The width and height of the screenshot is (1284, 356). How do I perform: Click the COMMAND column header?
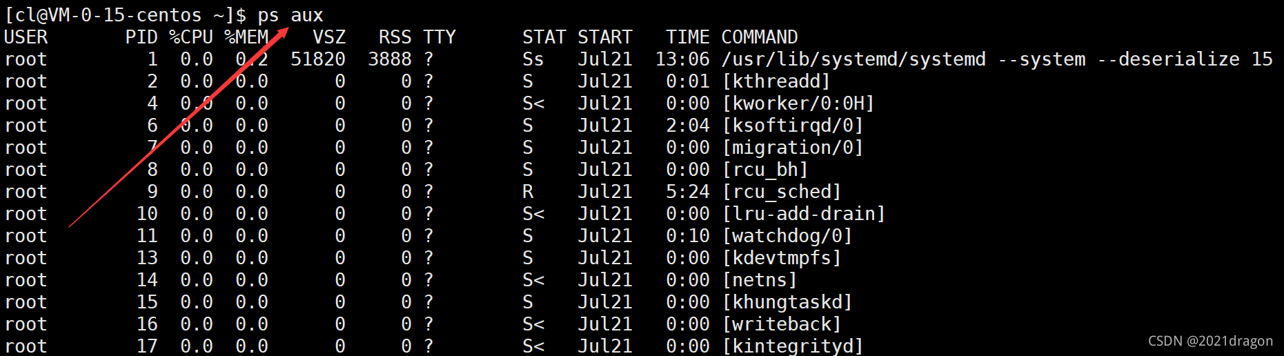point(760,37)
